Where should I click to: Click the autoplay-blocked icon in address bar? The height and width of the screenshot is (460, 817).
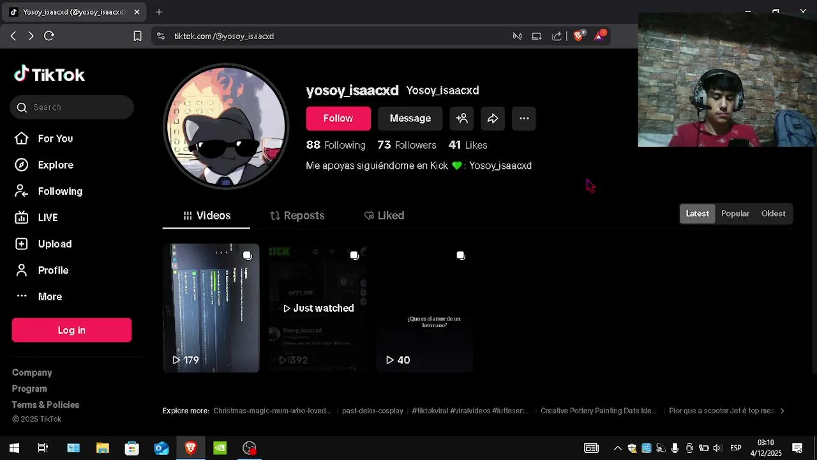pyautogui.click(x=517, y=36)
